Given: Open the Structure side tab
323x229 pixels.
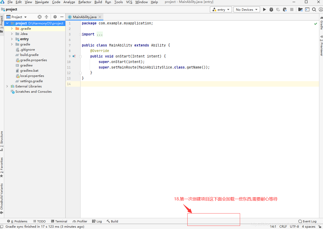Looking at the screenshot, I should [2, 141].
